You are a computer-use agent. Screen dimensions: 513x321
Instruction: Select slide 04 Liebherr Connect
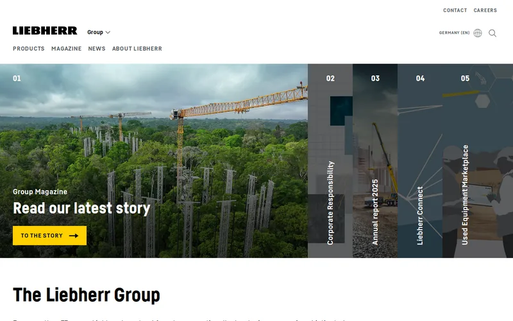point(420,161)
